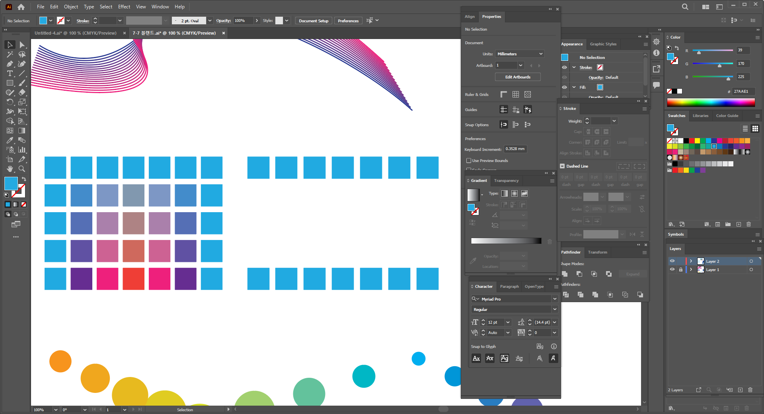The image size is (764, 414).
Task: Open the zoom level dropdown at 100%
Action: (x=56, y=410)
